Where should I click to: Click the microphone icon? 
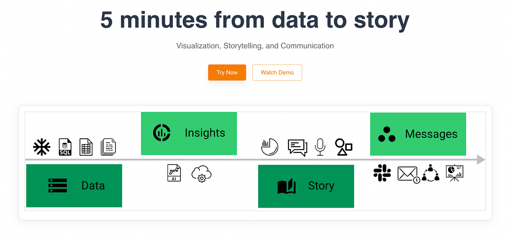tap(320, 147)
